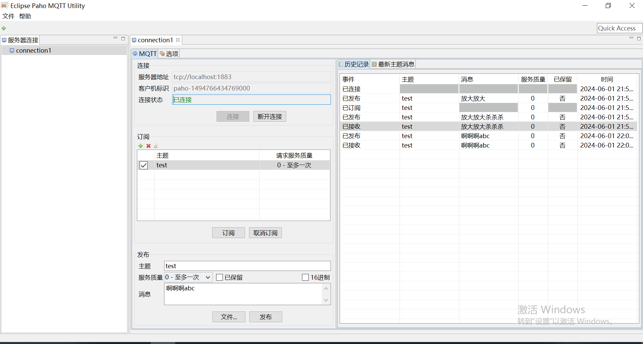
Task: Click the disabled 连接 button
Action: 233,116
